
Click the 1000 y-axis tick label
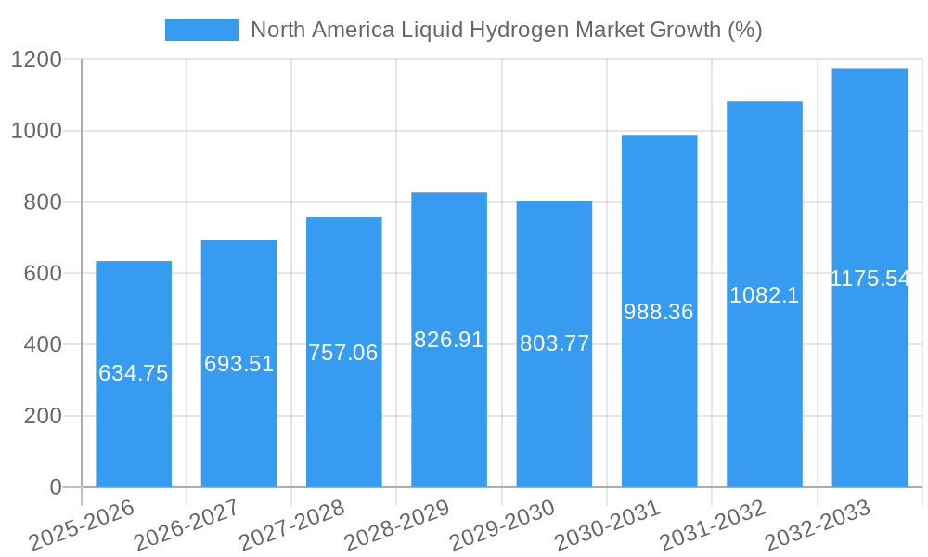(x=37, y=131)
